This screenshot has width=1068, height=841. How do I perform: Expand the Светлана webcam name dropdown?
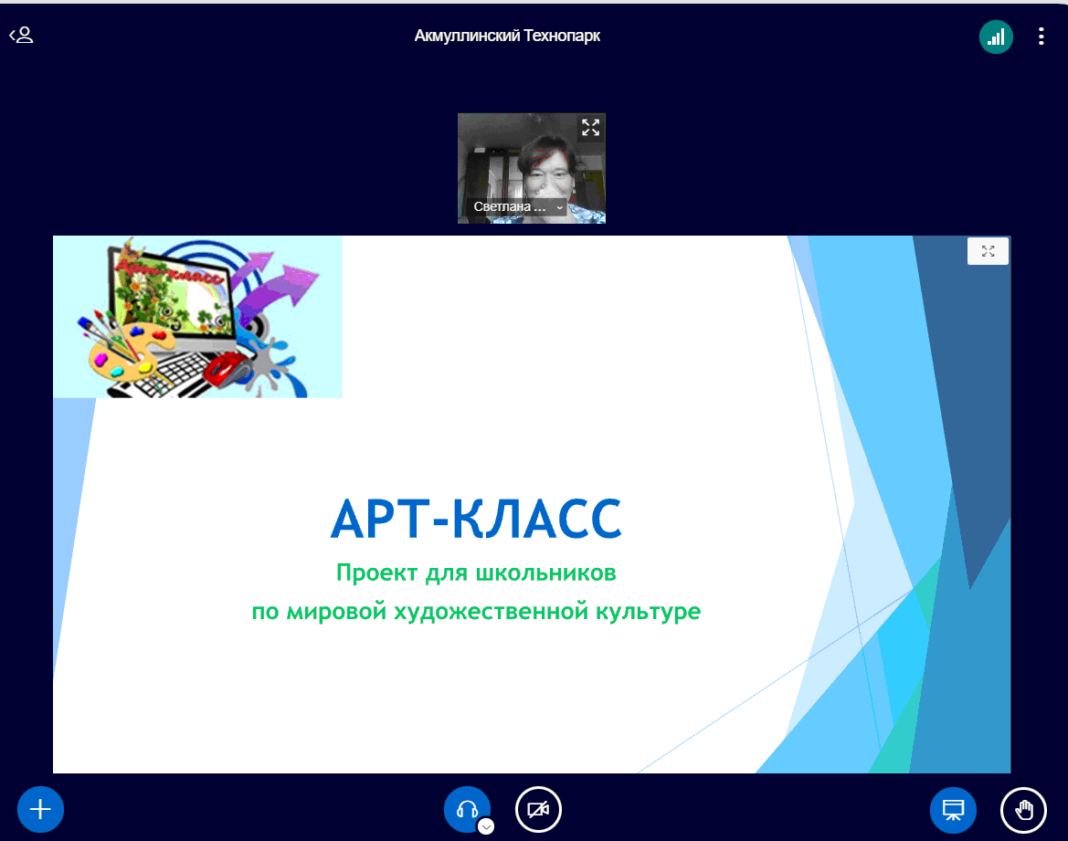pyautogui.click(x=559, y=207)
